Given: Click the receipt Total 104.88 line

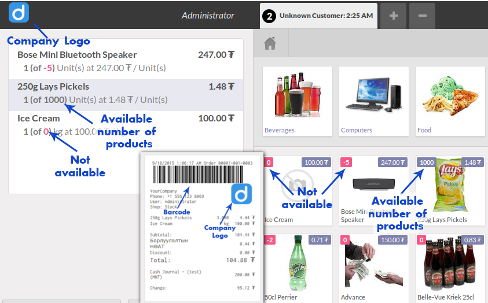Looking at the screenshot, I should click(x=202, y=260).
